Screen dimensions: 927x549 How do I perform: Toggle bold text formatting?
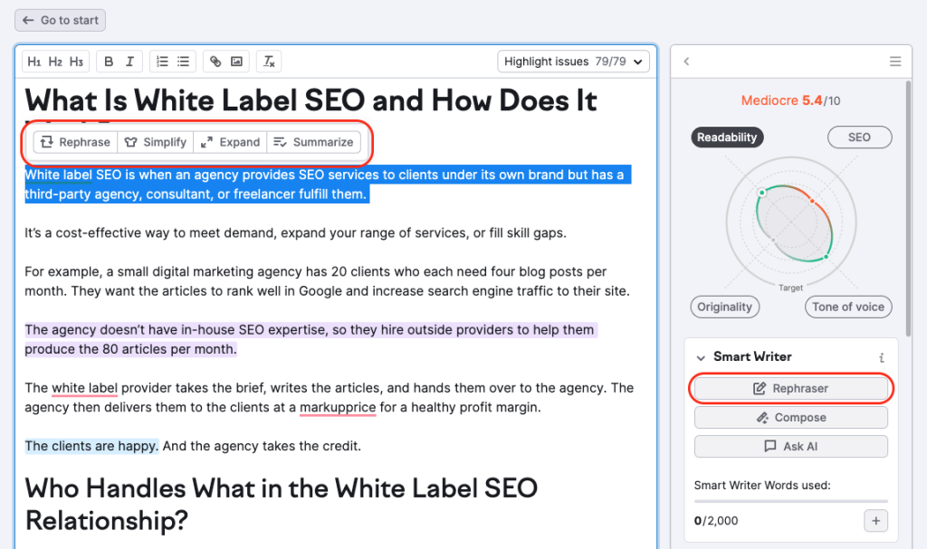point(109,62)
